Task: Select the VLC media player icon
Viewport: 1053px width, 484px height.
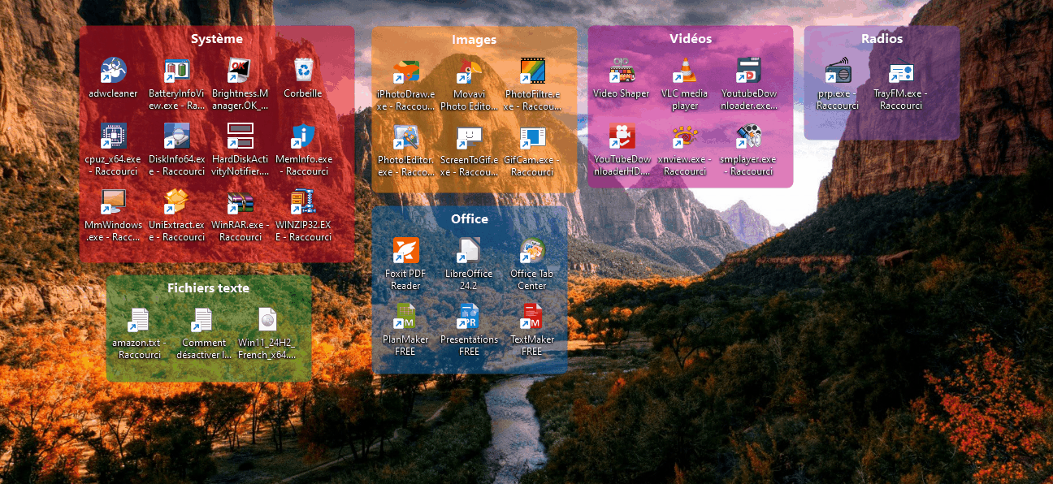Action: [685, 70]
